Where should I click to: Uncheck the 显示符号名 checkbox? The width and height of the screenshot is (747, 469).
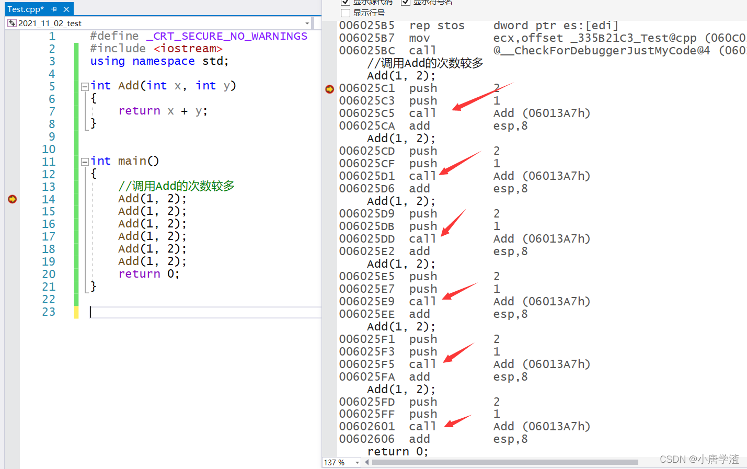405,2
